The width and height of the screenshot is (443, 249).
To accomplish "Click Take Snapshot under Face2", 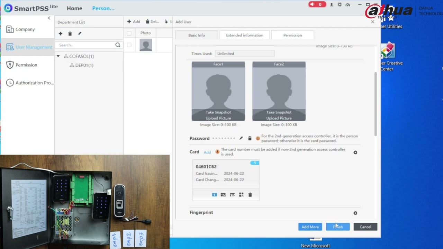I will point(279,112).
